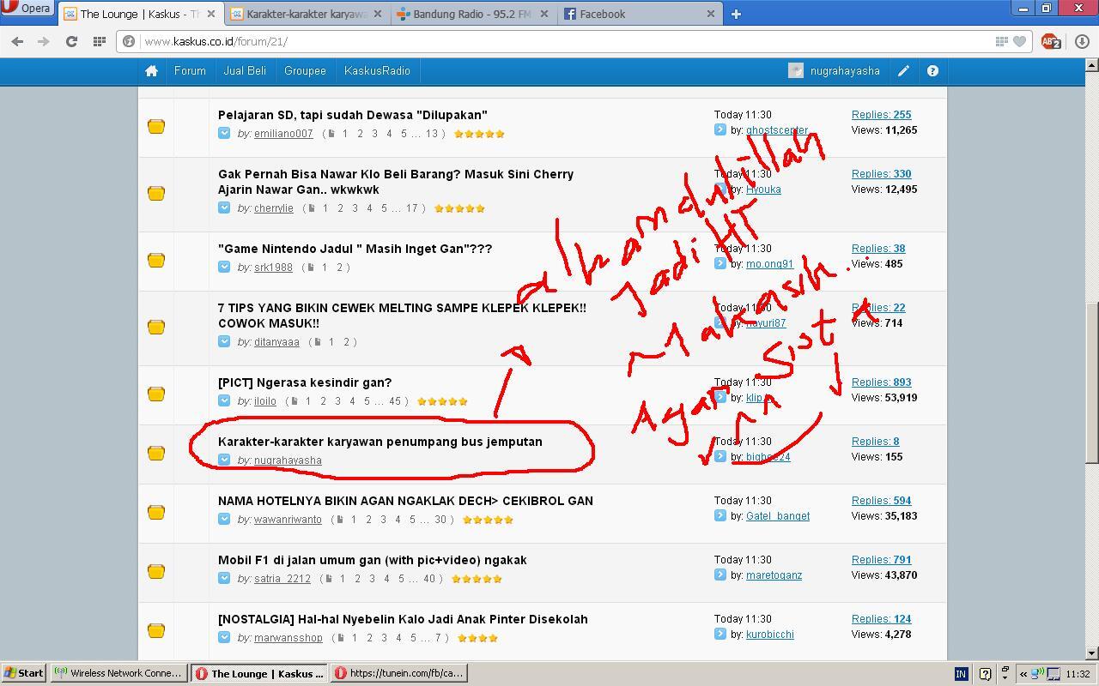Viewport: 1099px width, 686px height.
Task: Open the Adblock Plus extension icon
Action: click(1051, 41)
